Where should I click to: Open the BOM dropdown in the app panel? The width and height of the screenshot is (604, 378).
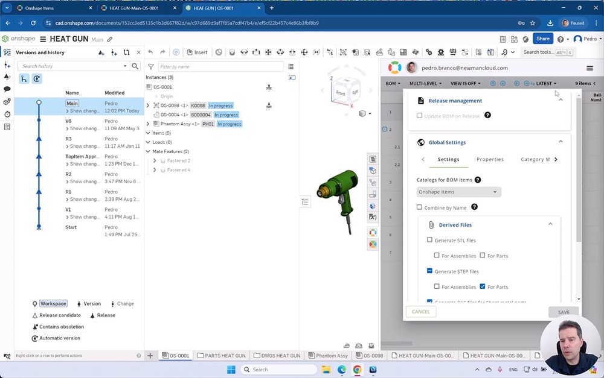393,83
